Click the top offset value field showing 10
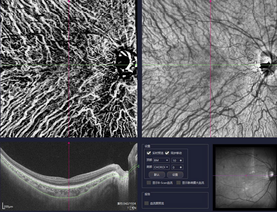The width and height of the screenshot is (277, 212). tap(175, 160)
